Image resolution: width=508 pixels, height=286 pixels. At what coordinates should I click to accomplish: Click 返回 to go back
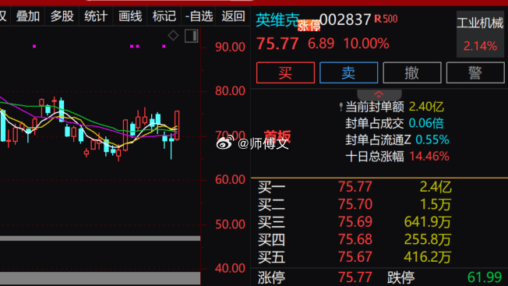[233, 16]
